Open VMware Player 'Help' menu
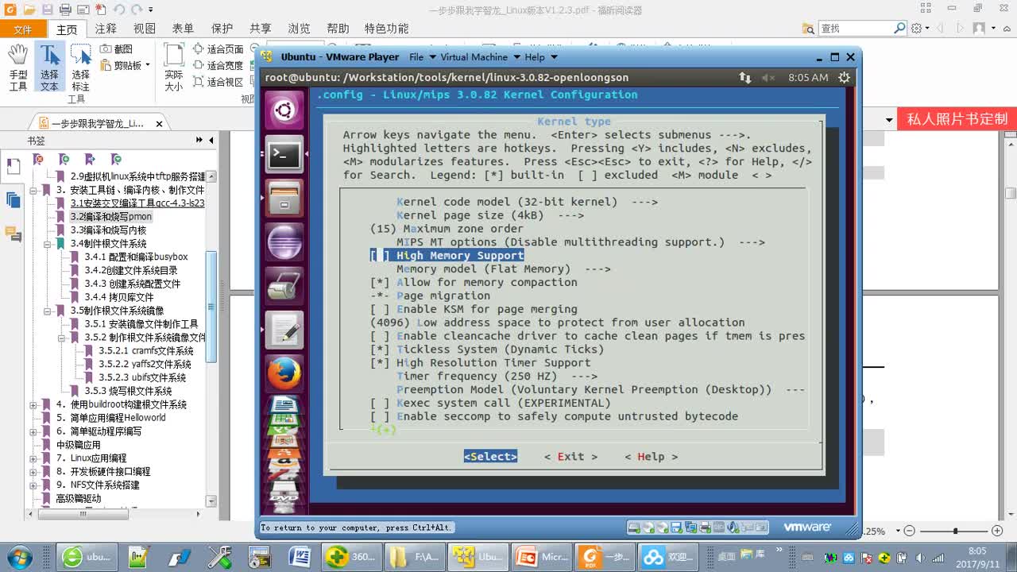Viewport: 1017px width, 572px height. [541, 57]
